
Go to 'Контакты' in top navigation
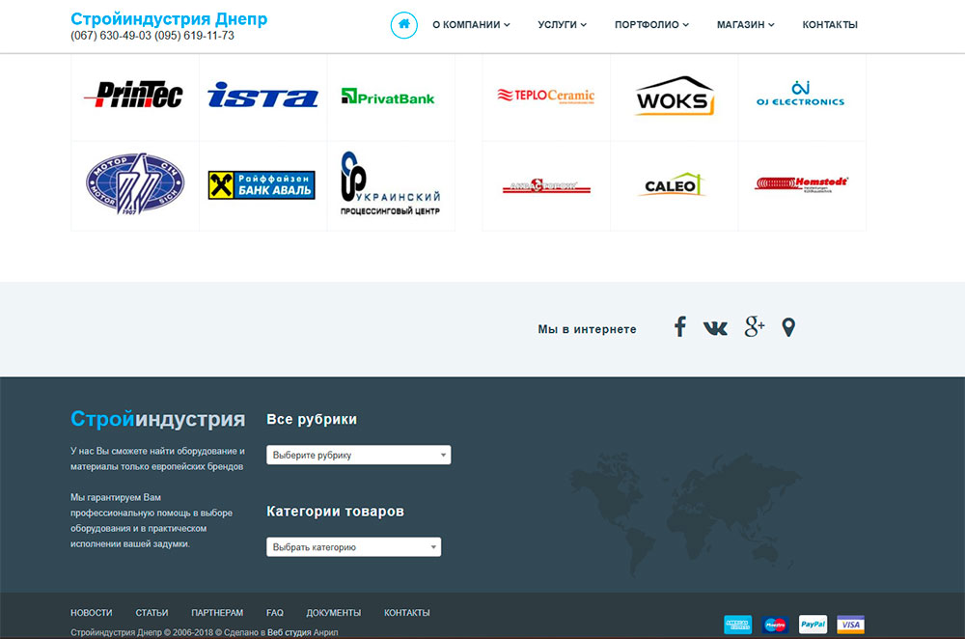829,25
